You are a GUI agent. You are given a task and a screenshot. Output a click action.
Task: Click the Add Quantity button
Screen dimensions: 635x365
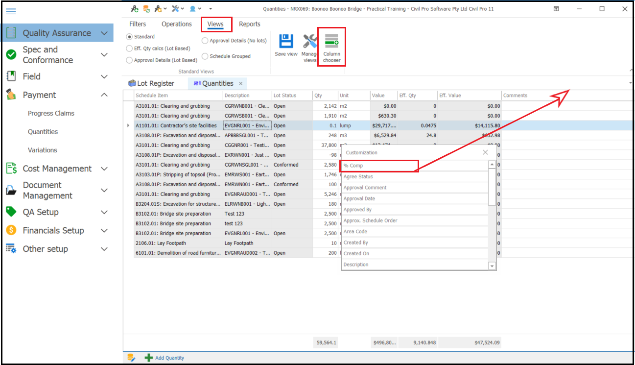pos(165,358)
